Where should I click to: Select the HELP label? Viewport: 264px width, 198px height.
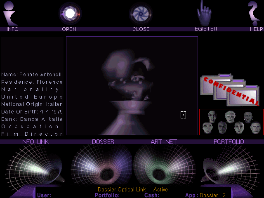[x=257, y=29]
